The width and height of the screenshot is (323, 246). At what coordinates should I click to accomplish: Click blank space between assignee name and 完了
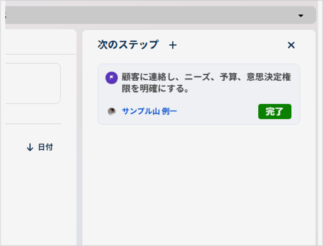pyautogui.click(x=217, y=112)
